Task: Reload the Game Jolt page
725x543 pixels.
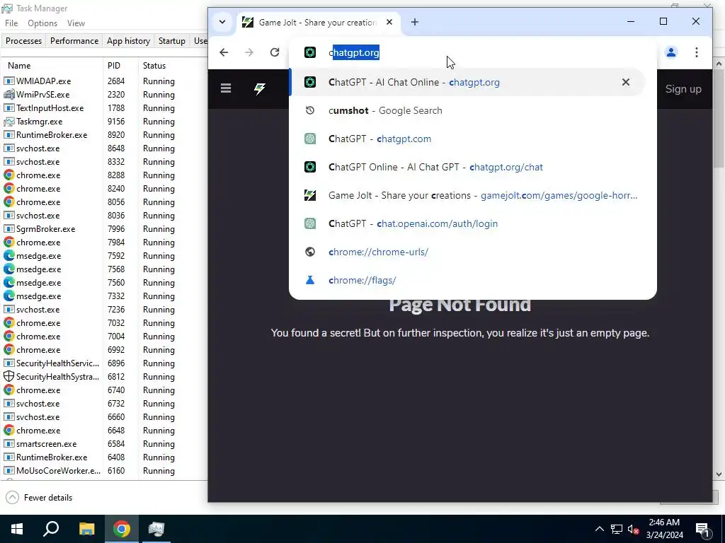Action: point(275,52)
